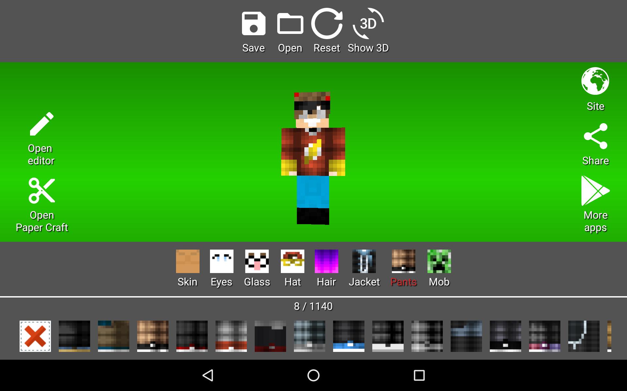Screen dimensions: 627x391
Task: Pick the black pants with red hem
Action: 192,336
